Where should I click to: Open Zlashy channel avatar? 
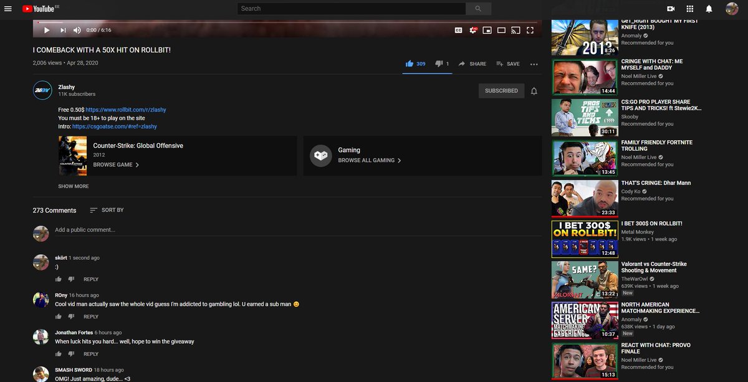tap(42, 90)
